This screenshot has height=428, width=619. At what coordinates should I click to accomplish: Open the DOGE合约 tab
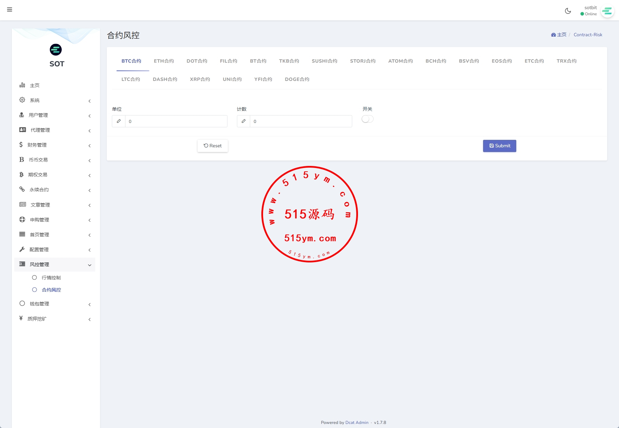[297, 79]
